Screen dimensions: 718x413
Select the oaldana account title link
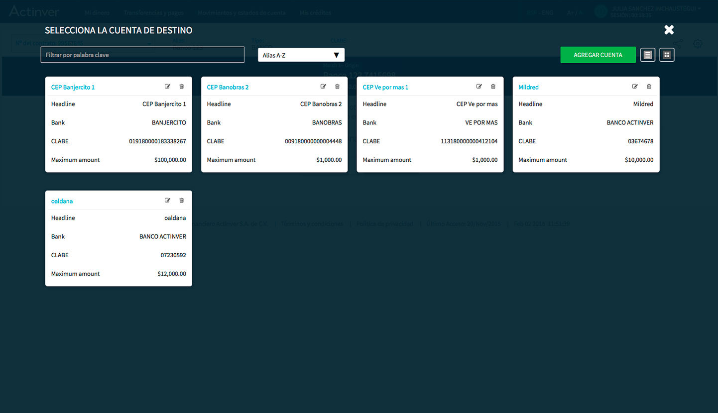62,201
